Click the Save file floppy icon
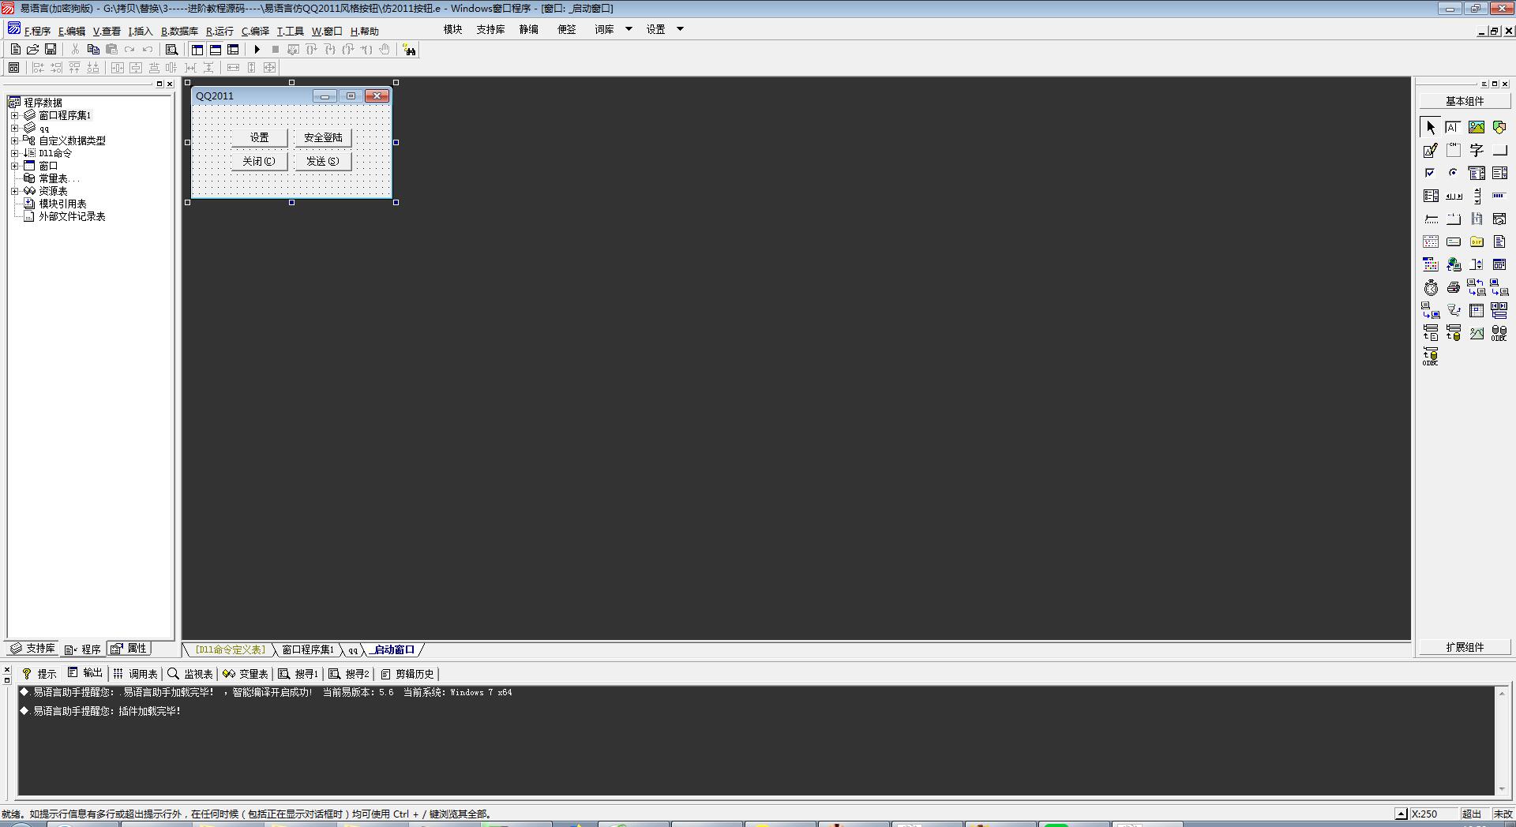Image resolution: width=1516 pixels, height=827 pixels. (51, 50)
